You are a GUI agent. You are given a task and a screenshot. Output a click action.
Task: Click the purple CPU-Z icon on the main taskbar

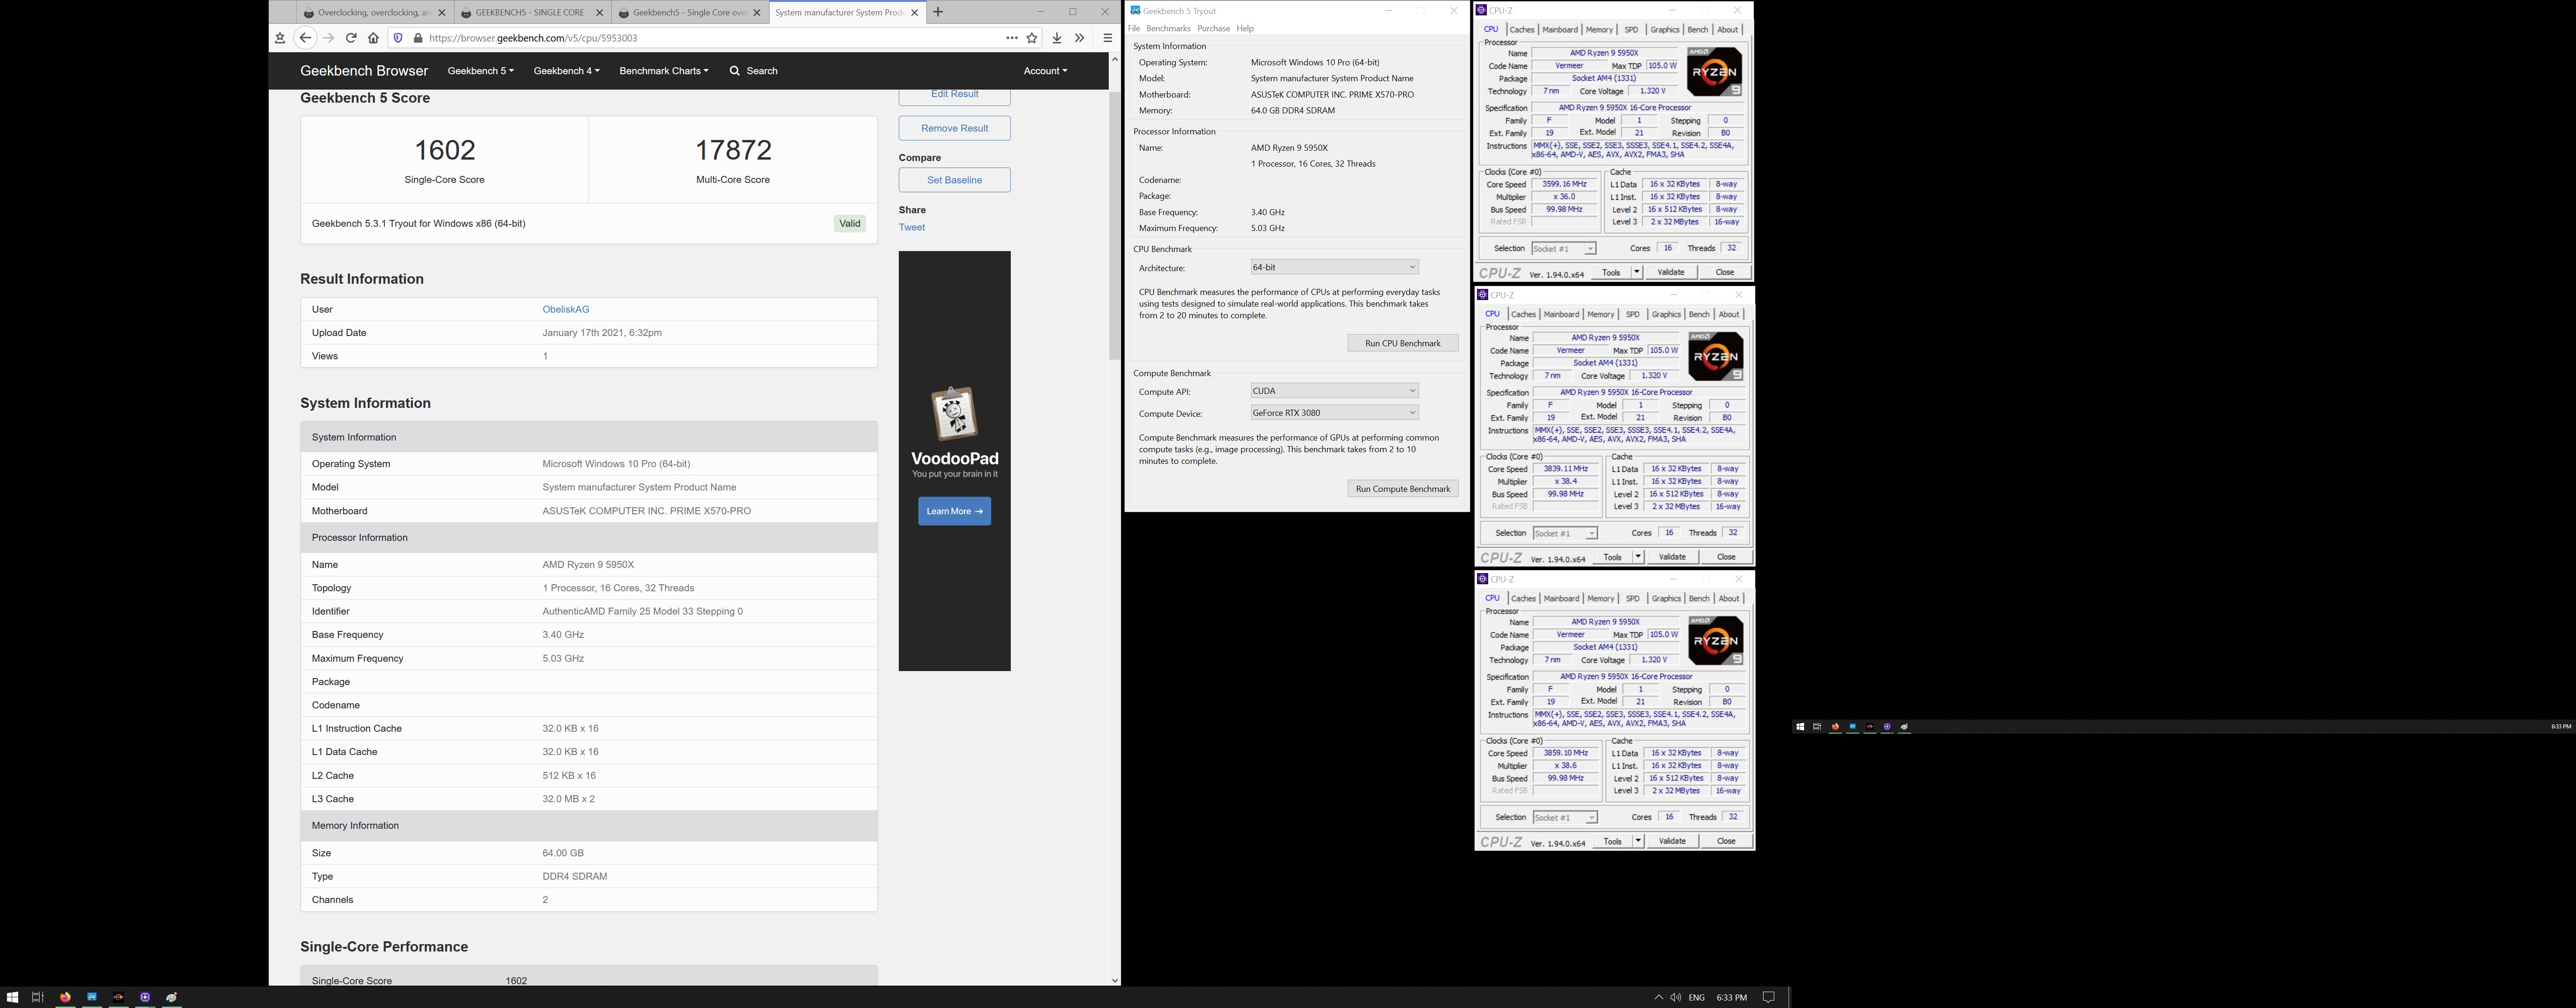pyautogui.click(x=145, y=997)
